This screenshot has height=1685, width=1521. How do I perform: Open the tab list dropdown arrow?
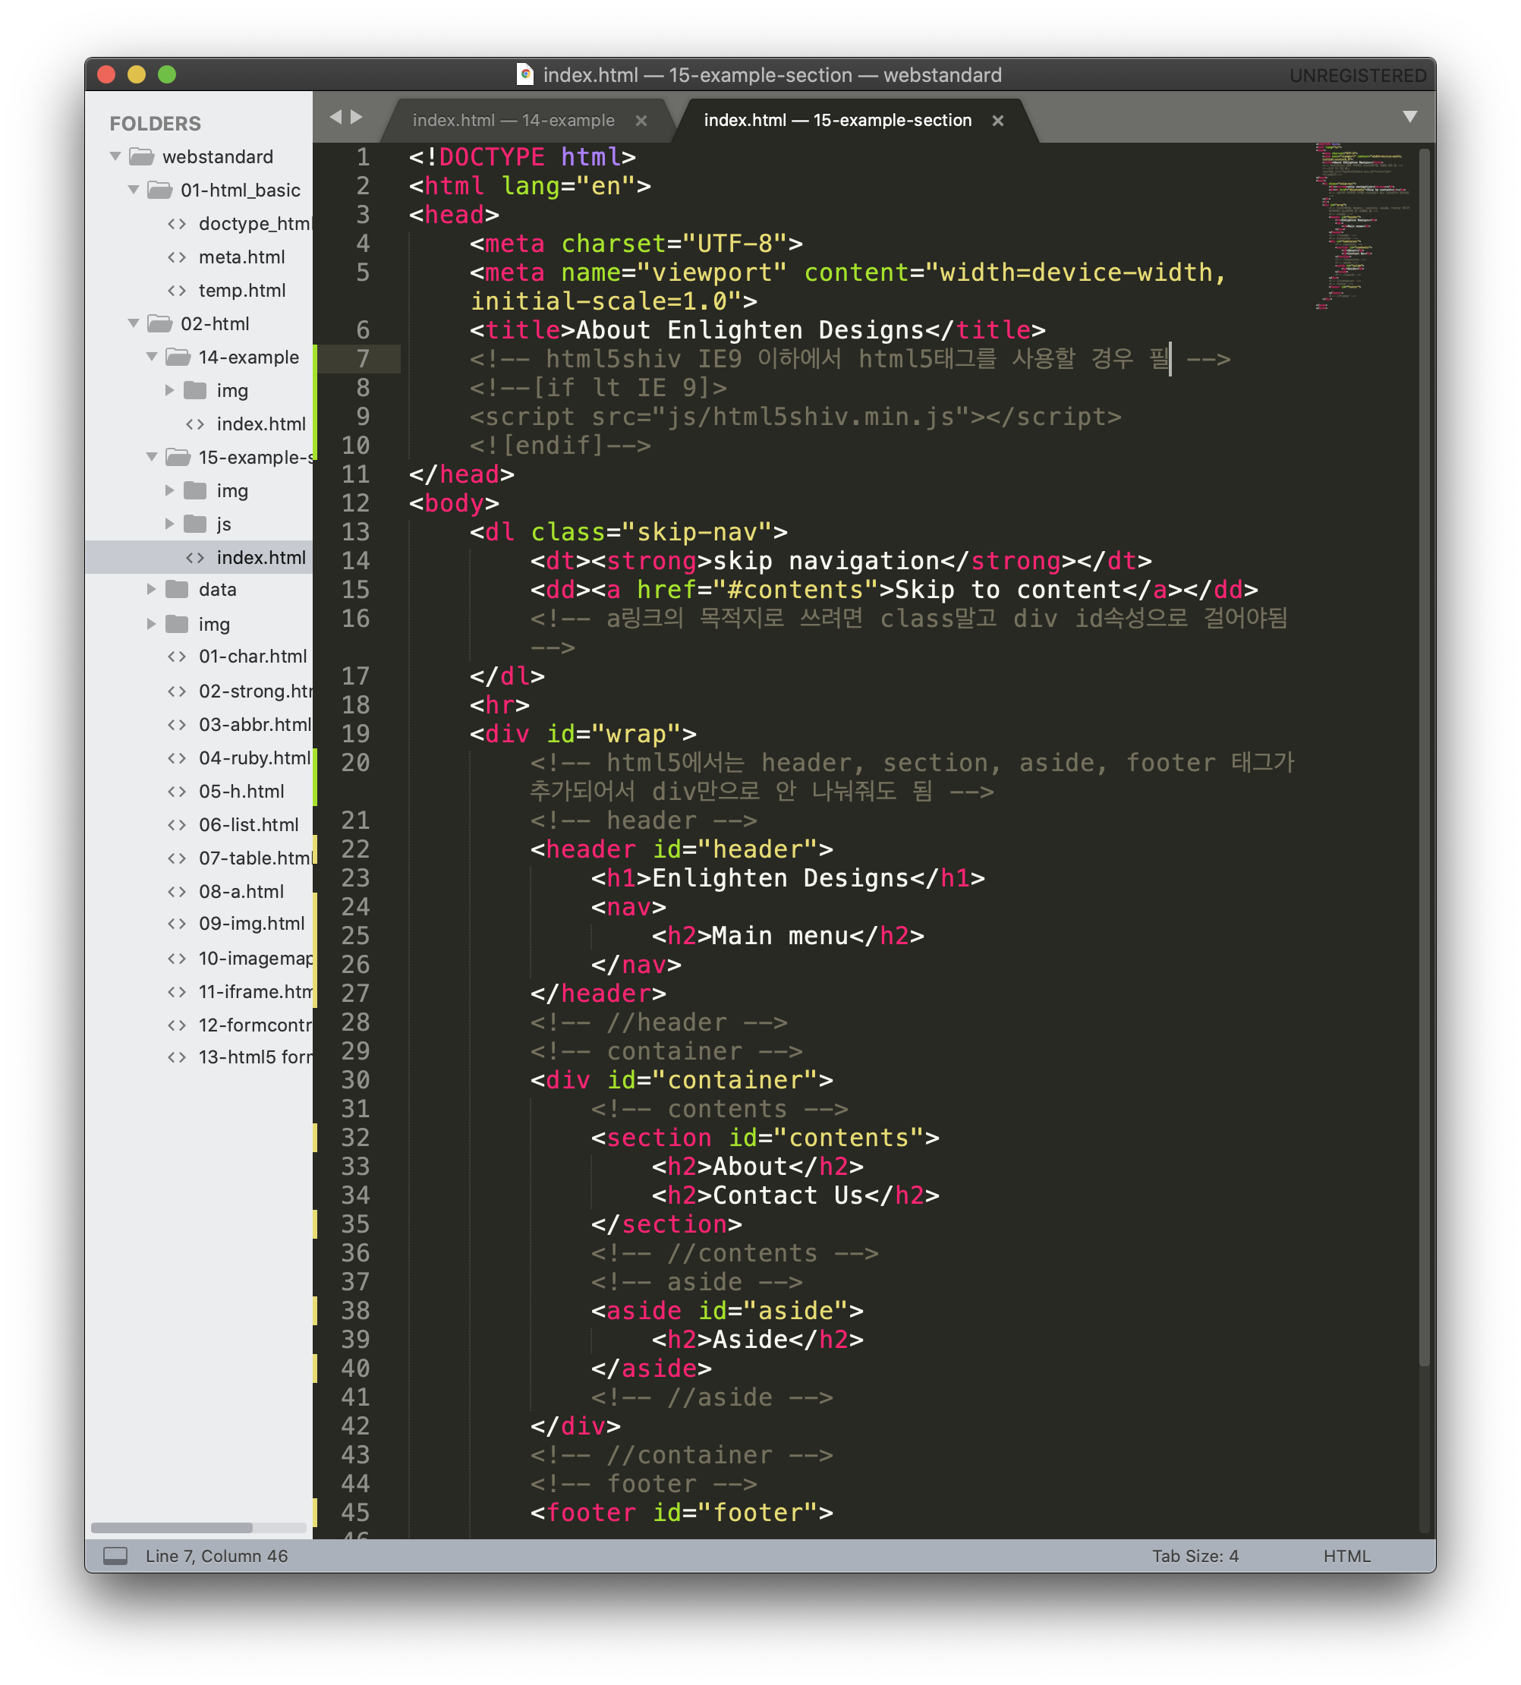1409,117
